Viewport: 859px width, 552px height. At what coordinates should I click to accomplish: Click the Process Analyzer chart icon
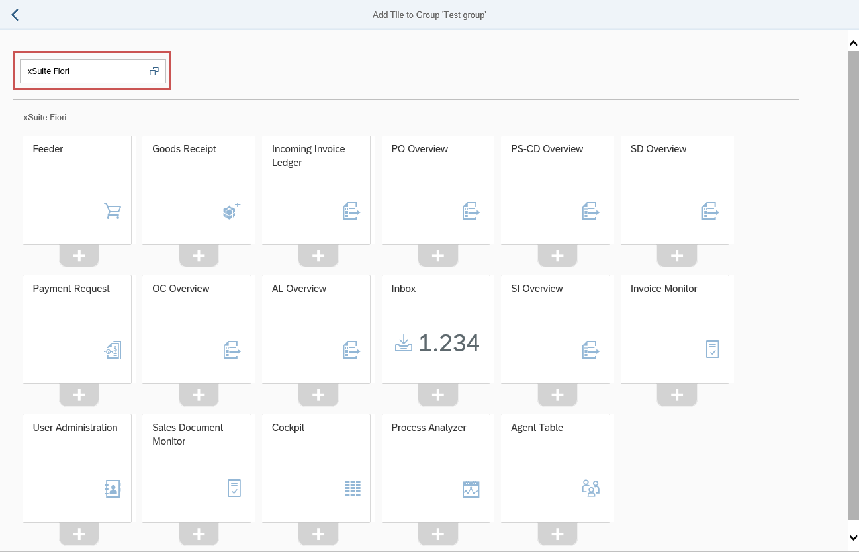(x=471, y=489)
